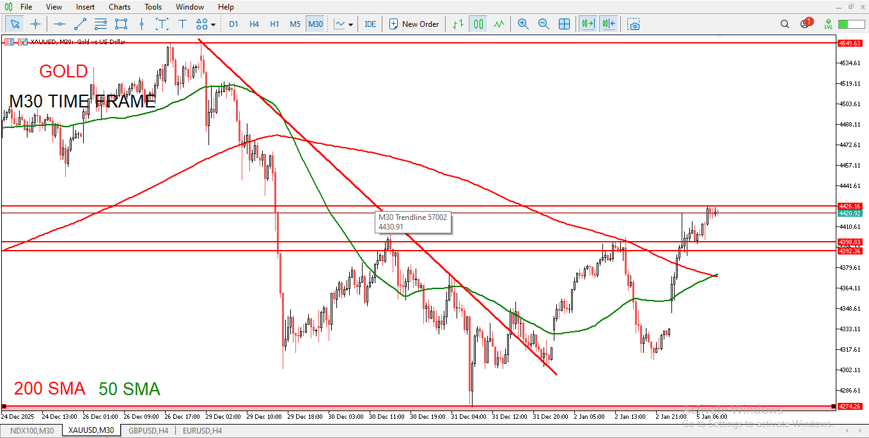Click the 4549.63 price level label
The width and height of the screenshot is (869, 438).
tap(850, 43)
